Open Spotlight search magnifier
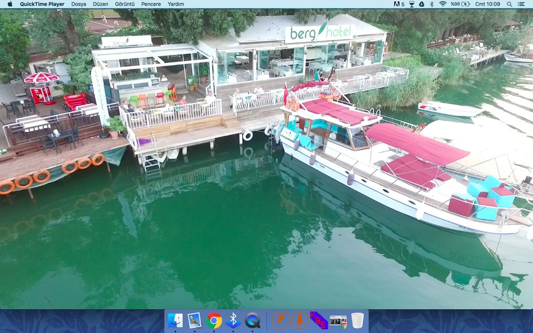 (x=509, y=4)
